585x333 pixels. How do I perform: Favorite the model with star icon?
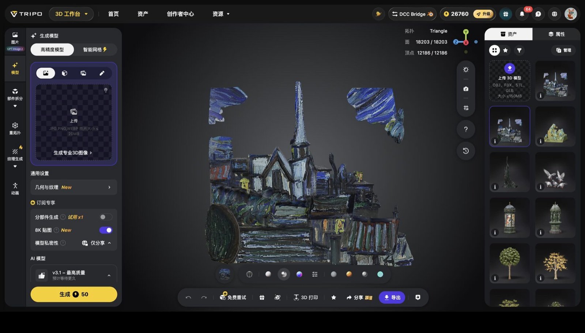click(x=333, y=298)
